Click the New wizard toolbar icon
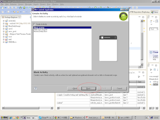The height and width of the screenshot is (120, 160). click(3, 8)
